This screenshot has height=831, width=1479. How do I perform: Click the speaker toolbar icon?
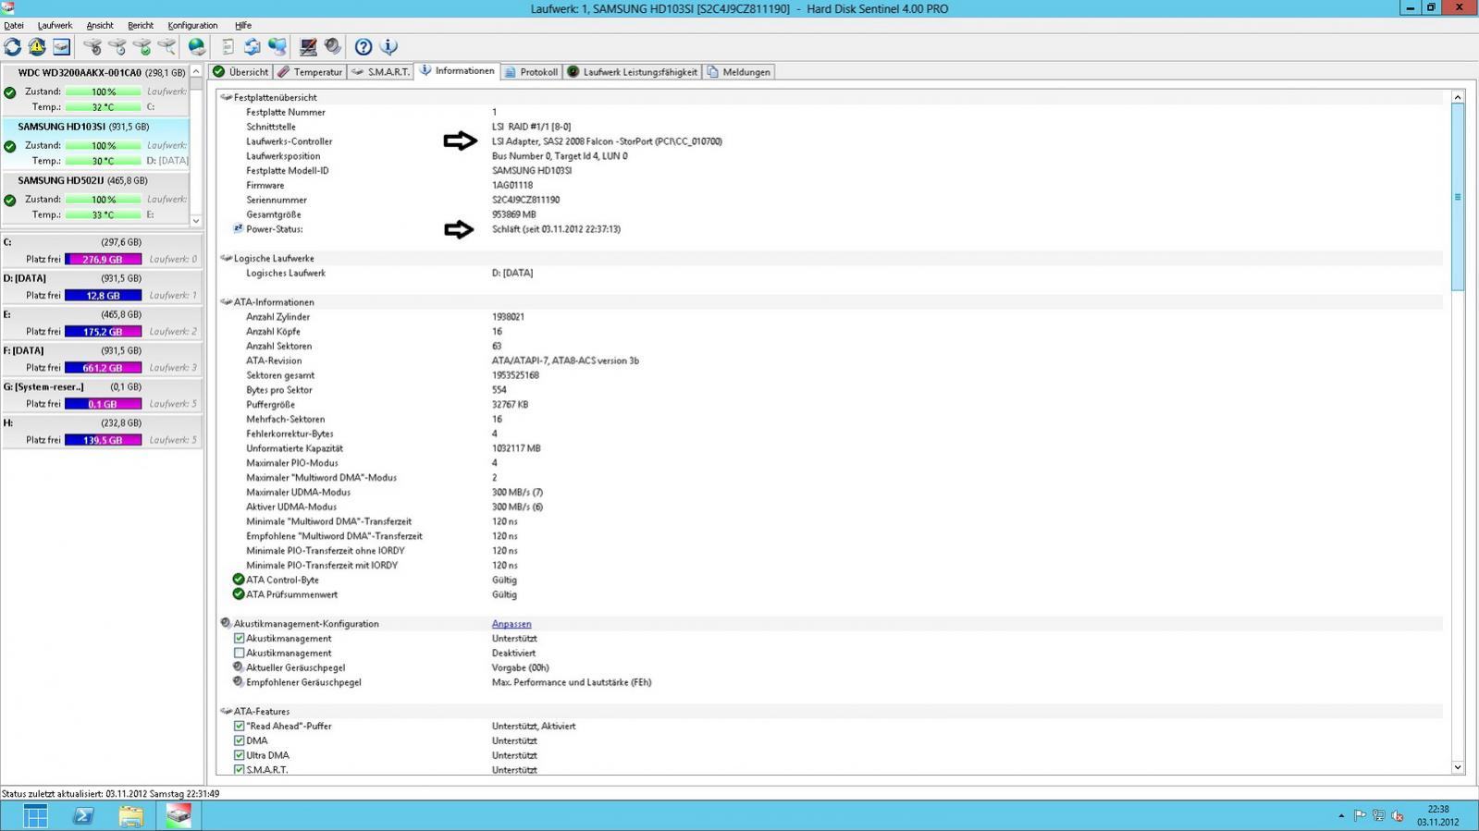(x=333, y=46)
